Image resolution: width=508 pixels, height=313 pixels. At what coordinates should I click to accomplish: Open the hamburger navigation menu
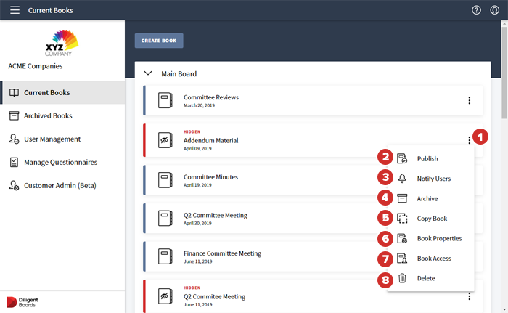pos(15,10)
